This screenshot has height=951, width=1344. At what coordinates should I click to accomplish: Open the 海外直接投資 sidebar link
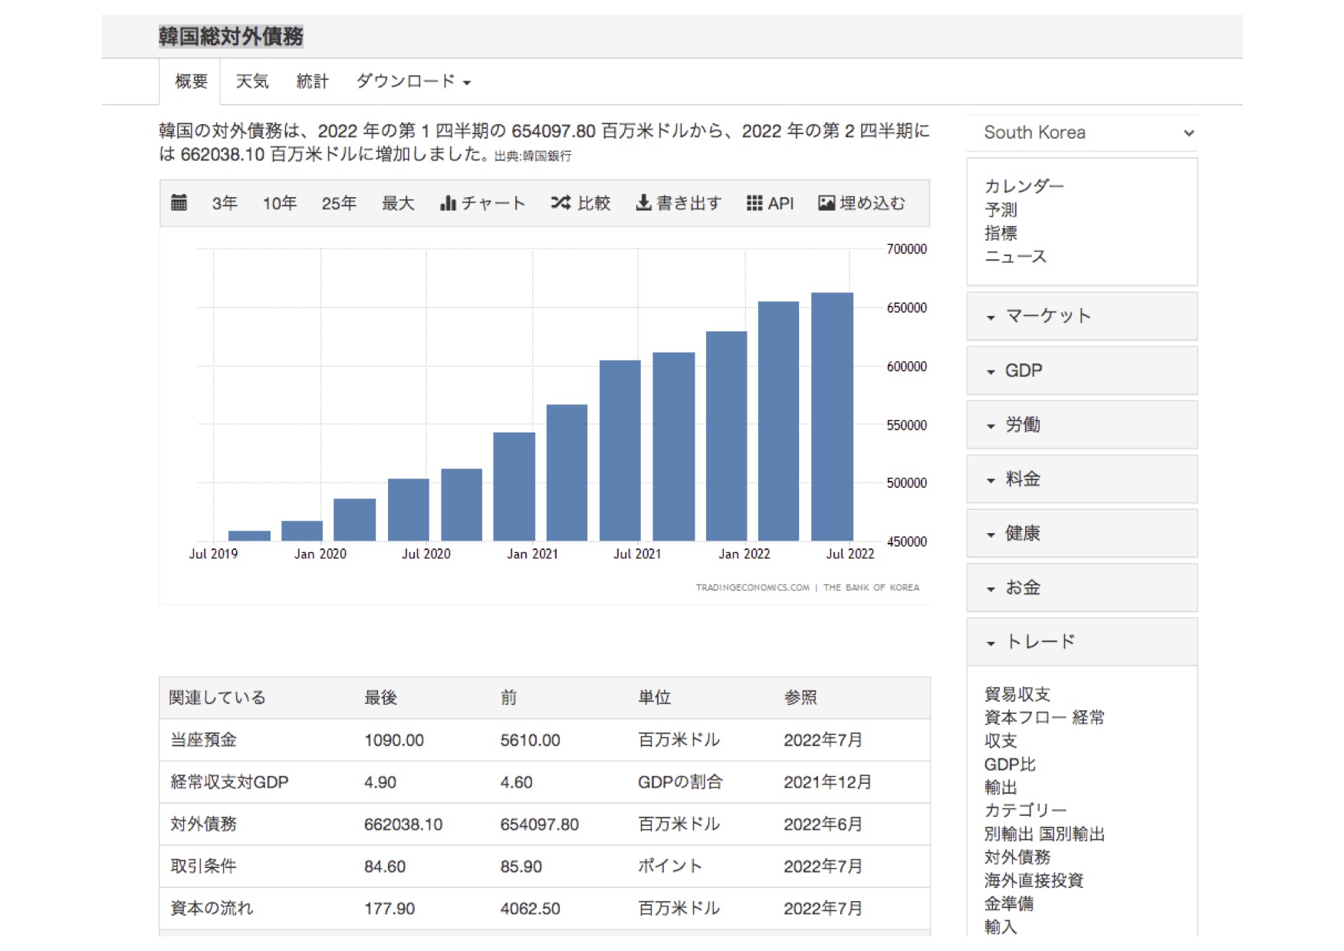[1033, 880]
